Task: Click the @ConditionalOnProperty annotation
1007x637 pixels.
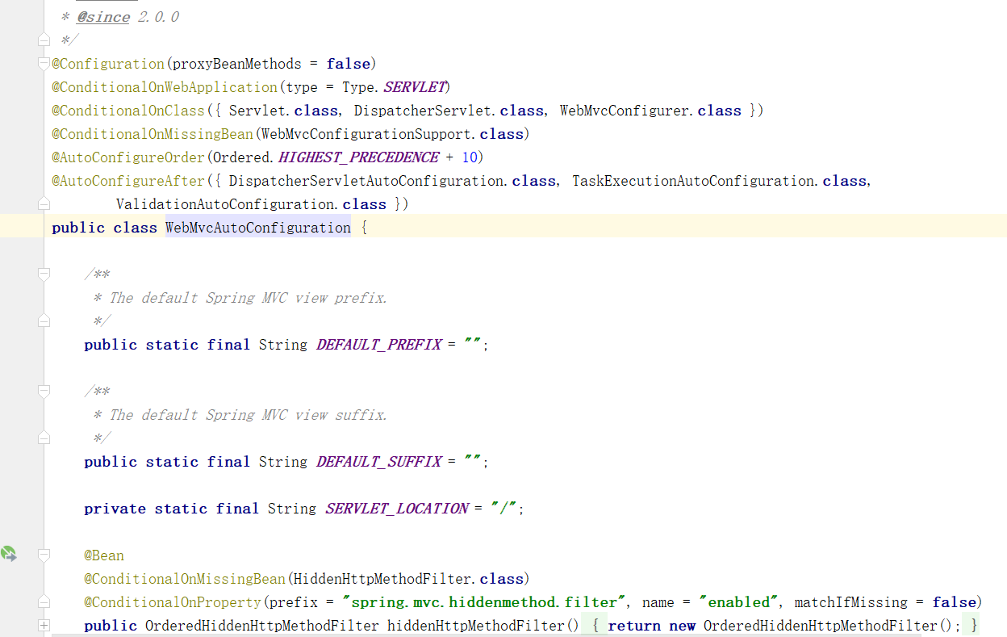Action: click(x=173, y=602)
